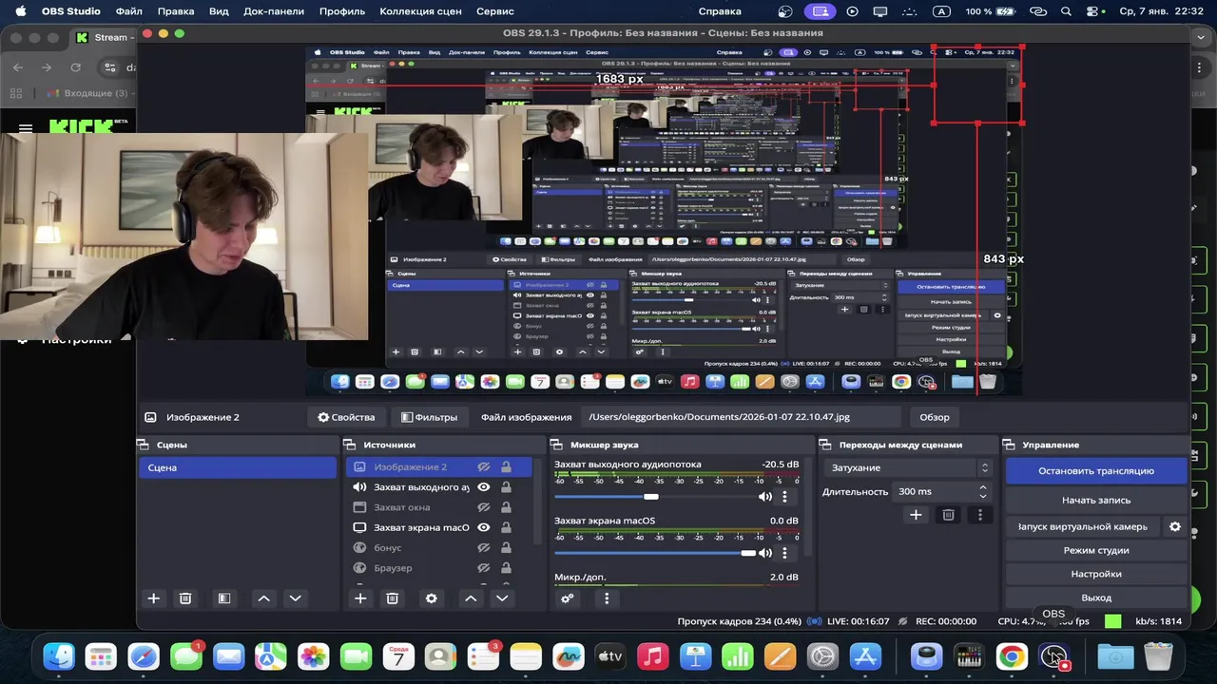
Task: Hide the Захват экрана macOS source
Action: point(483,527)
